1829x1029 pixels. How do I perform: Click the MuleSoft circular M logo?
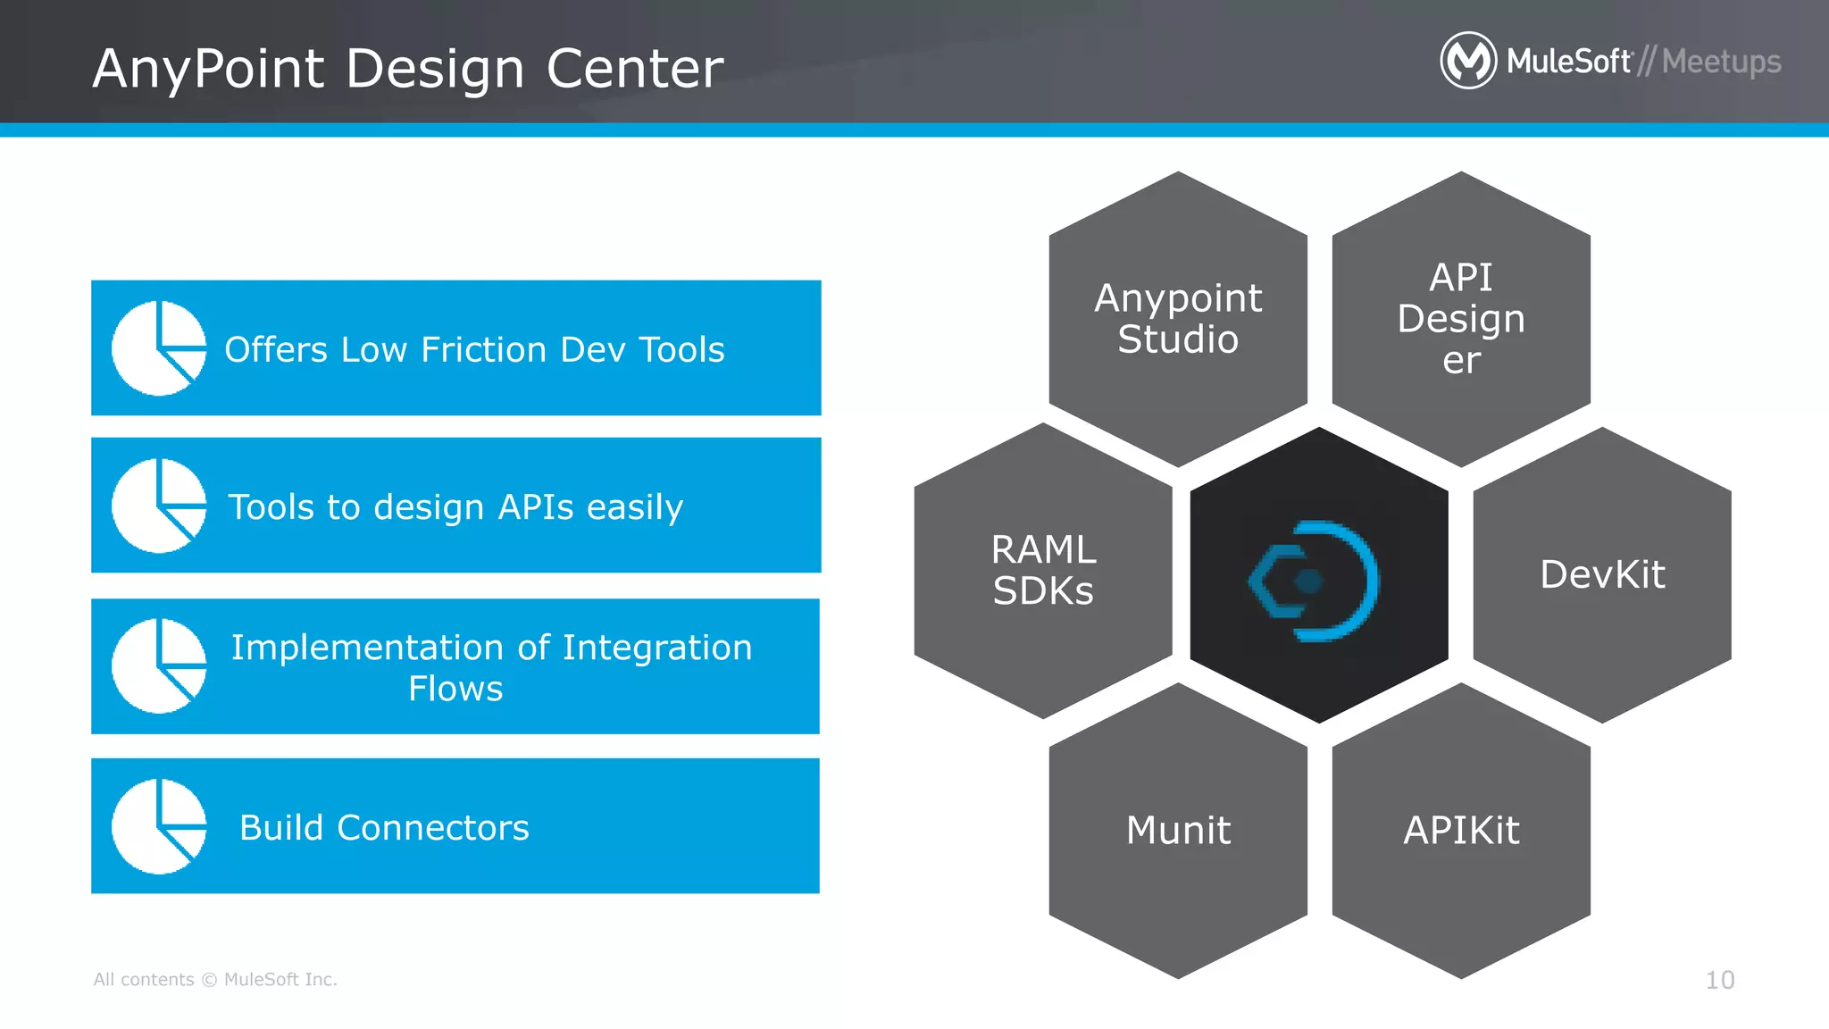(x=1467, y=61)
